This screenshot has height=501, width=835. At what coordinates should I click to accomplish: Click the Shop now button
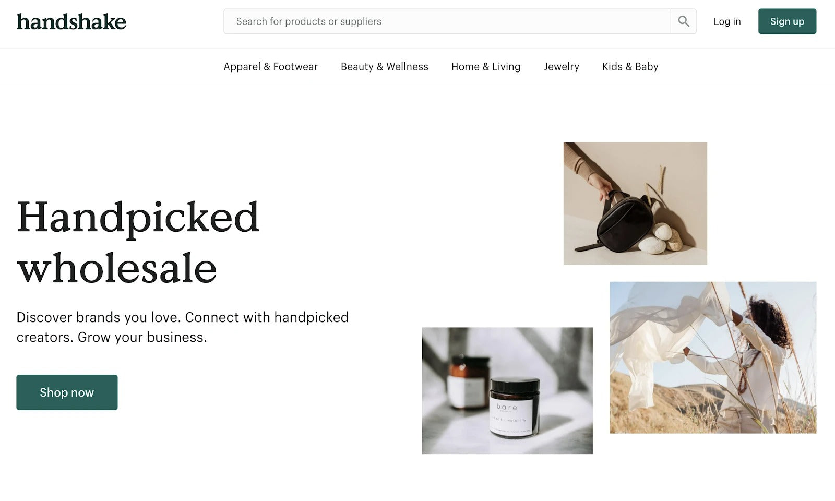(x=67, y=392)
